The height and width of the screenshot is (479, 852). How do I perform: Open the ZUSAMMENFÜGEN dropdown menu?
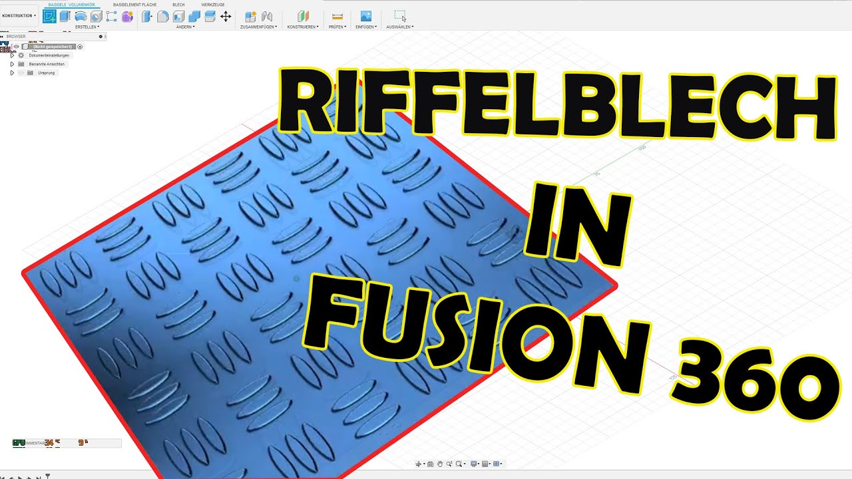click(258, 27)
